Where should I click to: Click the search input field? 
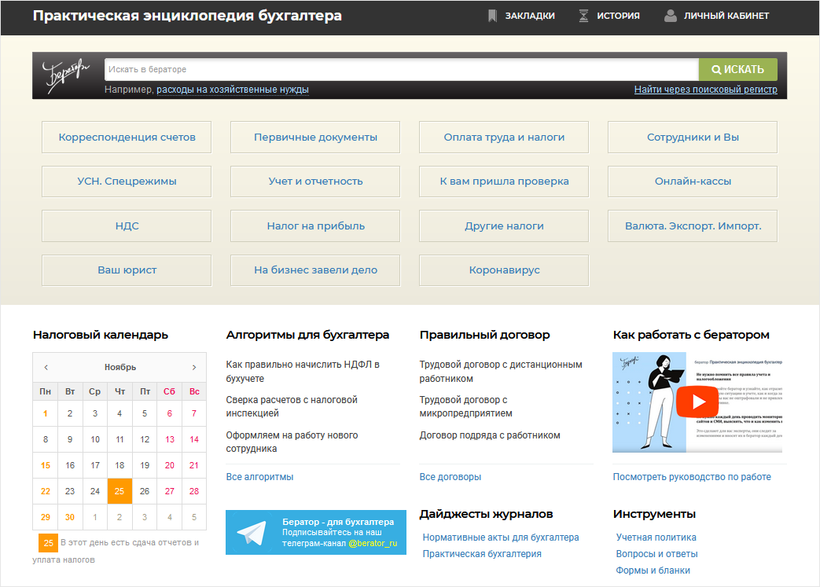(401, 69)
